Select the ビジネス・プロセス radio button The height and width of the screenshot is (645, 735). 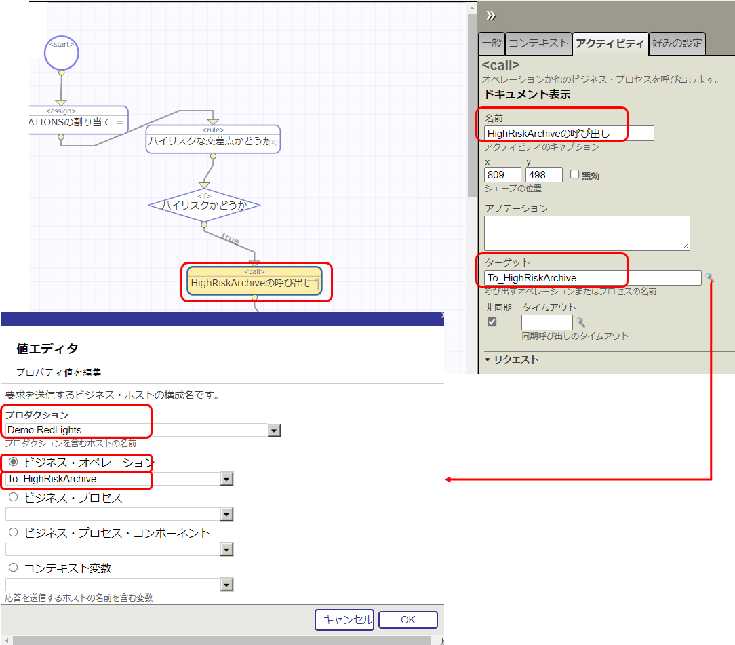pyautogui.click(x=13, y=497)
